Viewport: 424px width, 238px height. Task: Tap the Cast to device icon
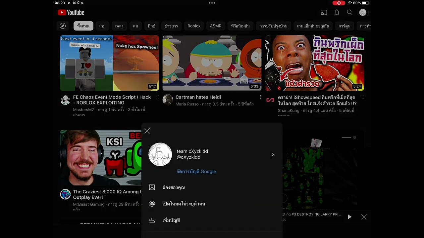(324, 13)
